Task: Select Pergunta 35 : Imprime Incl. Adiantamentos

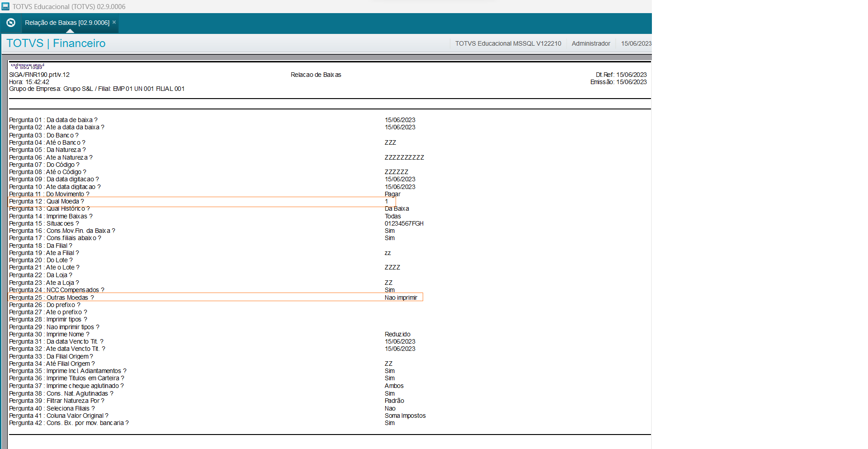Action: [68, 371]
